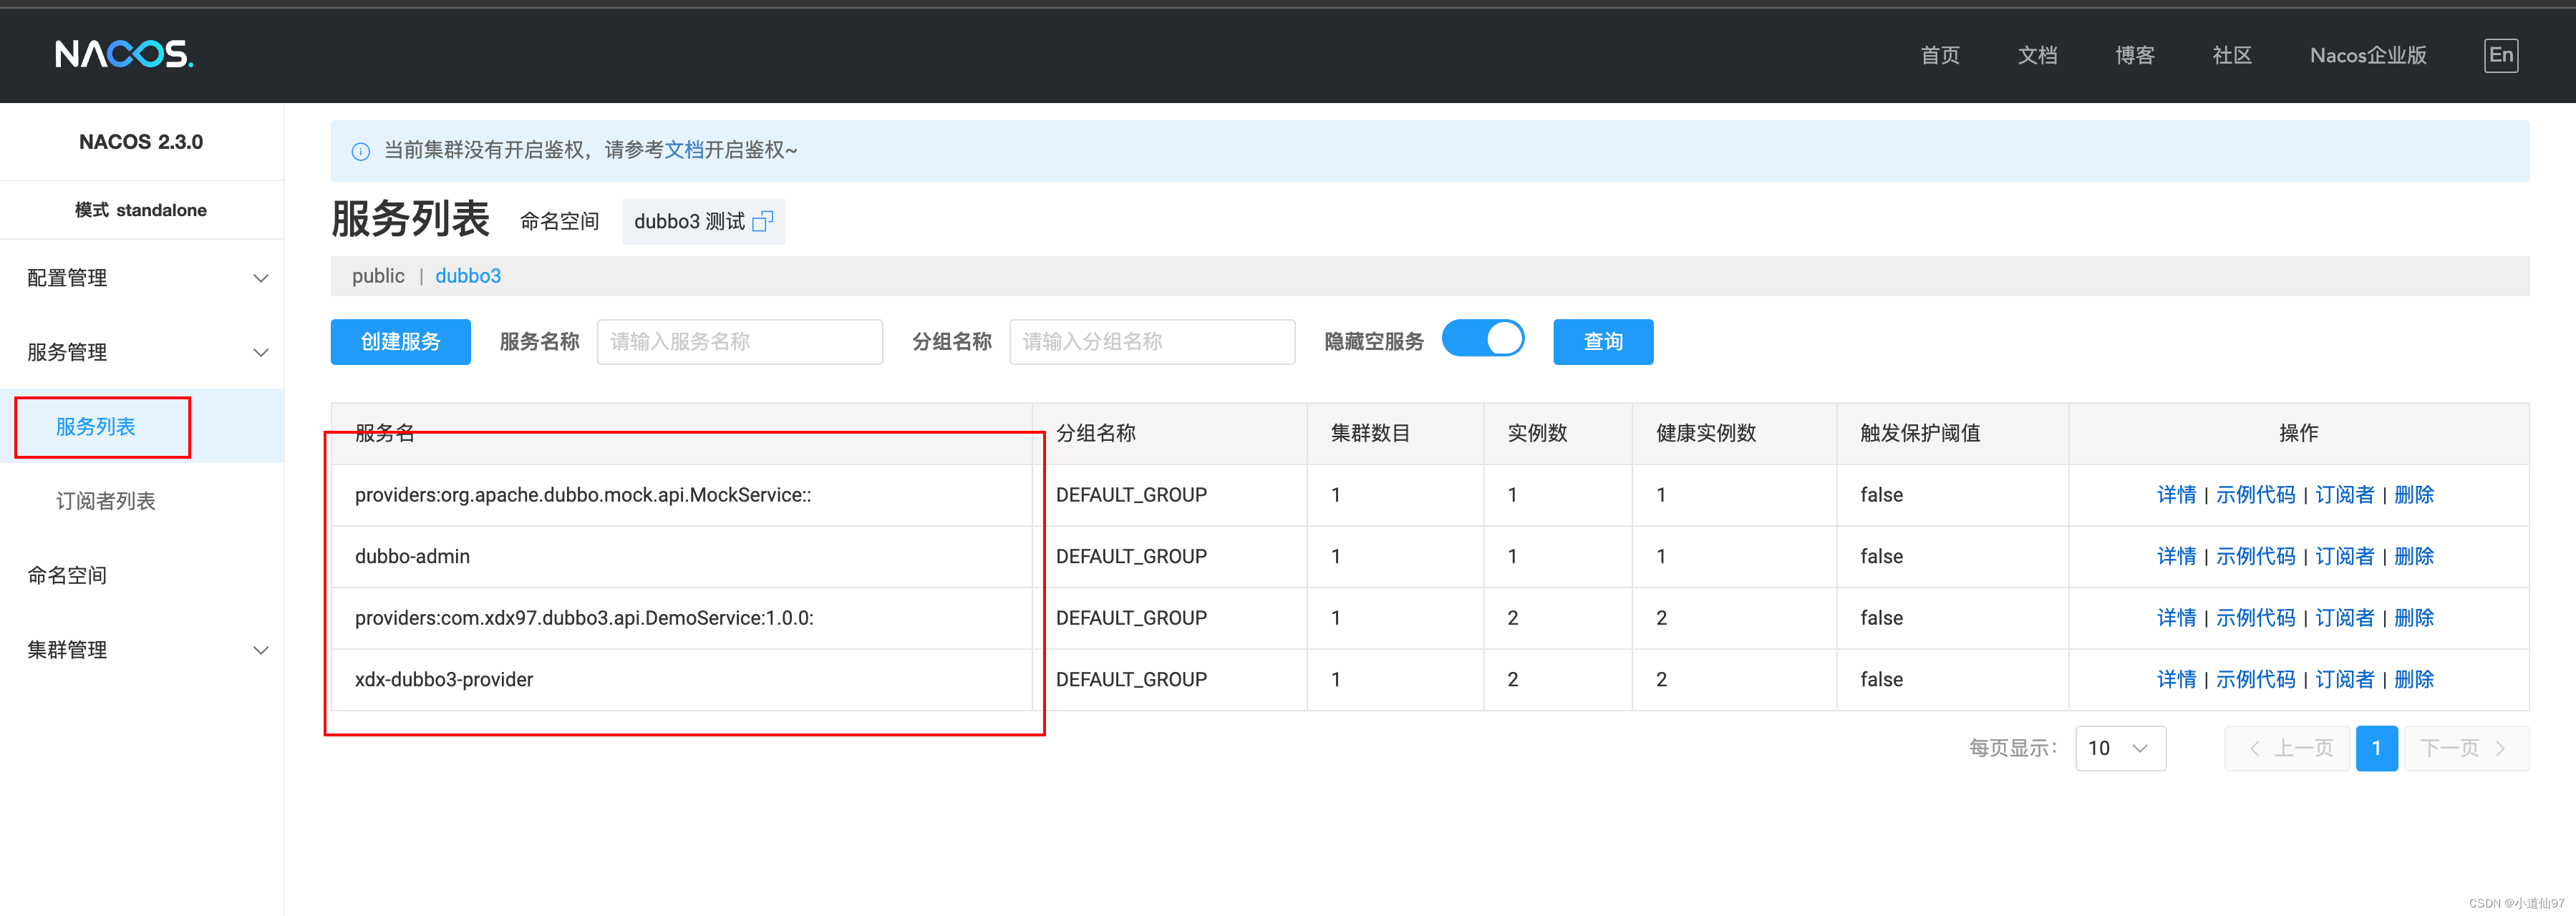Open 博客 in the top navigation
Viewport: 2576px width, 916px height.
[2135, 55]
